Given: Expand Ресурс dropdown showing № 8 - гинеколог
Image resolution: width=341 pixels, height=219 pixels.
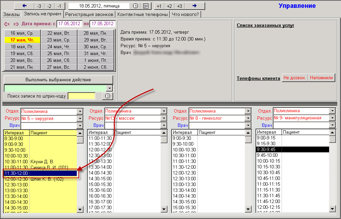Looking at the screenshot, I should (x=248, y=118).
